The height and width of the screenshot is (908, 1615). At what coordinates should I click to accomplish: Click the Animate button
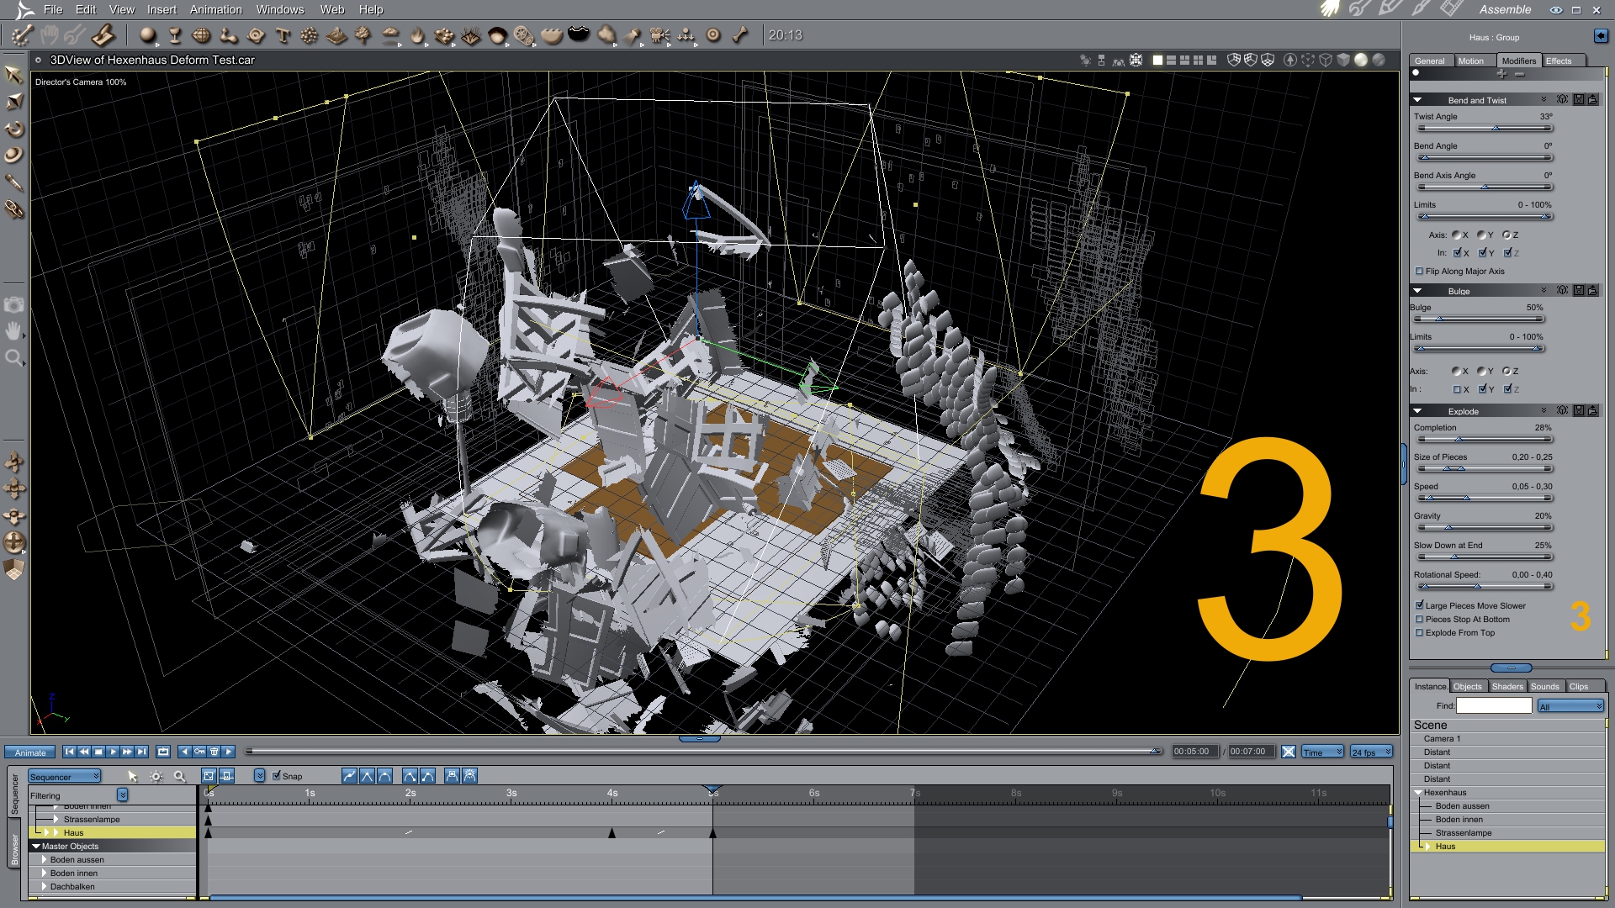(30, 752)
